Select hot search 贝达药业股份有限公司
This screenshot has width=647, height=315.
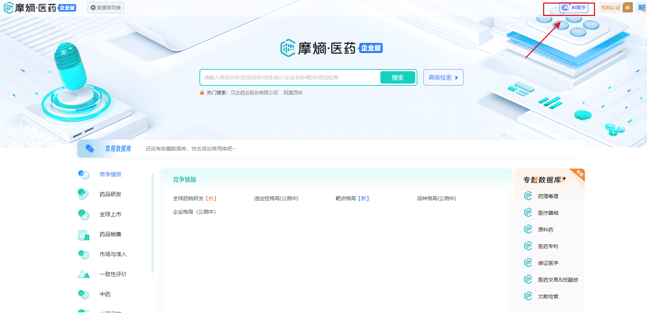pyautogui.click(x=254, y=93)
